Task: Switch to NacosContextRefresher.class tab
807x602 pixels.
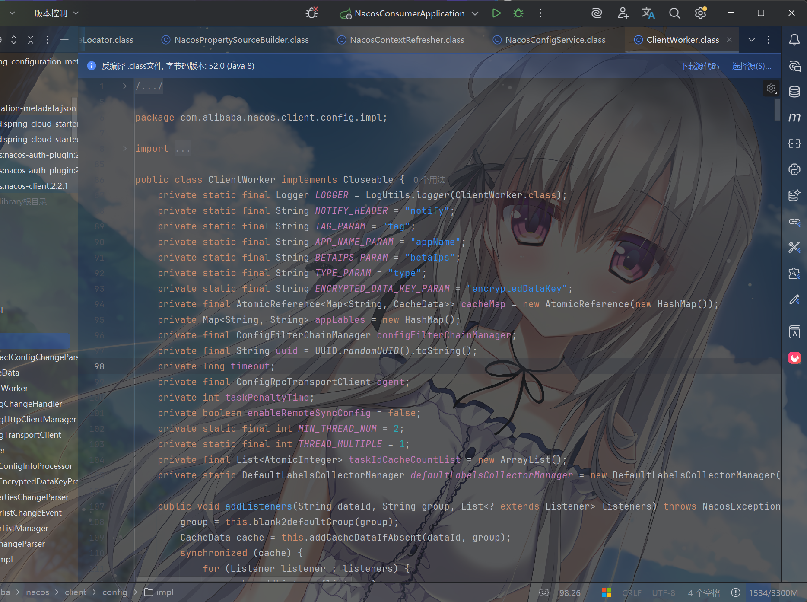Action: click(401, 40)
